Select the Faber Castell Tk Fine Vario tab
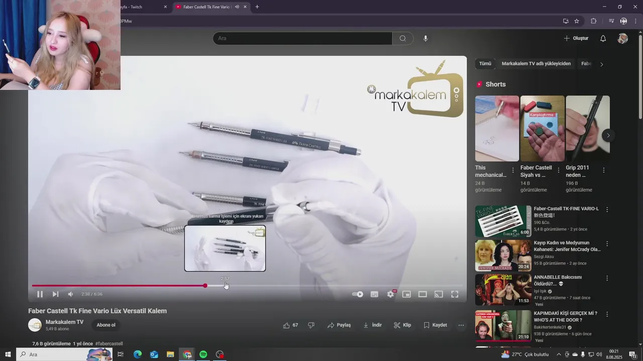This screenshot has width=643, height=361. (206, 7)
